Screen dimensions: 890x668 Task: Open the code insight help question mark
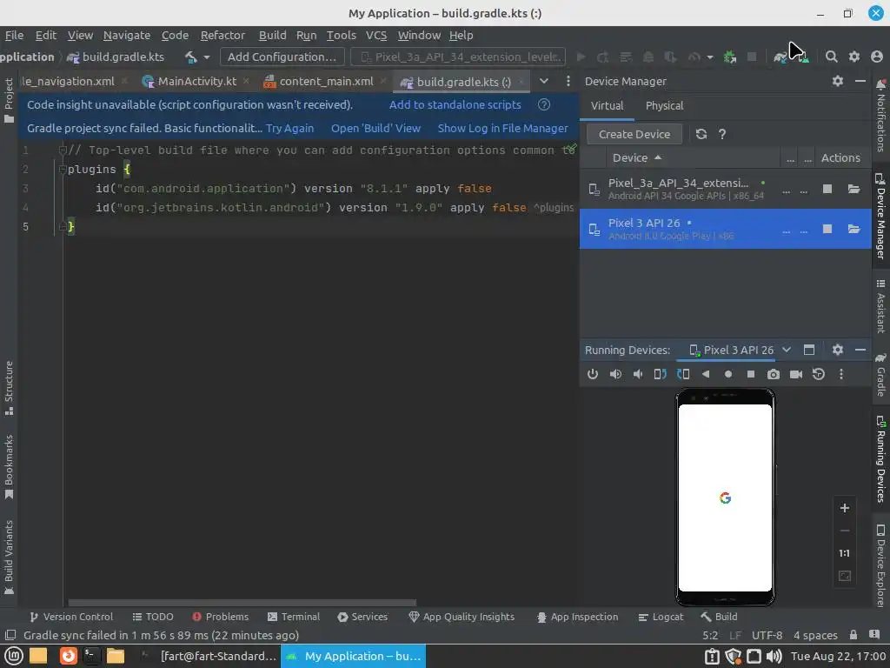(544, 104)
